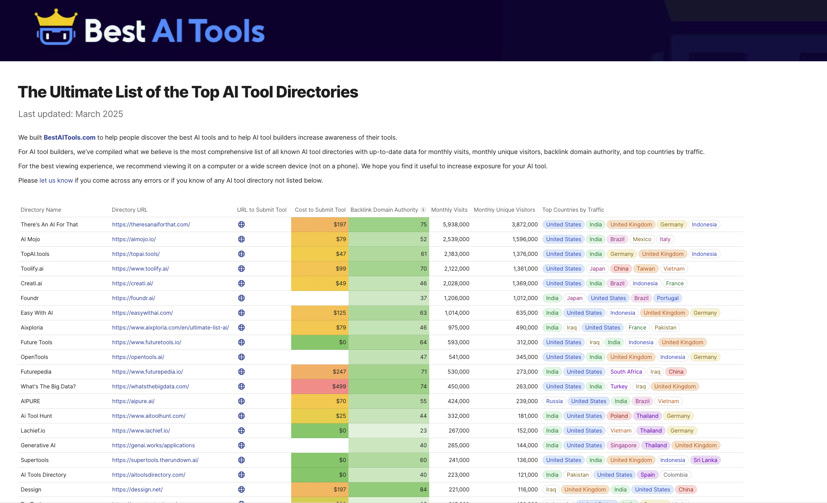Visit https://easywithai.com/ link
Screen dimensions: 827x503
pos(142,313)
